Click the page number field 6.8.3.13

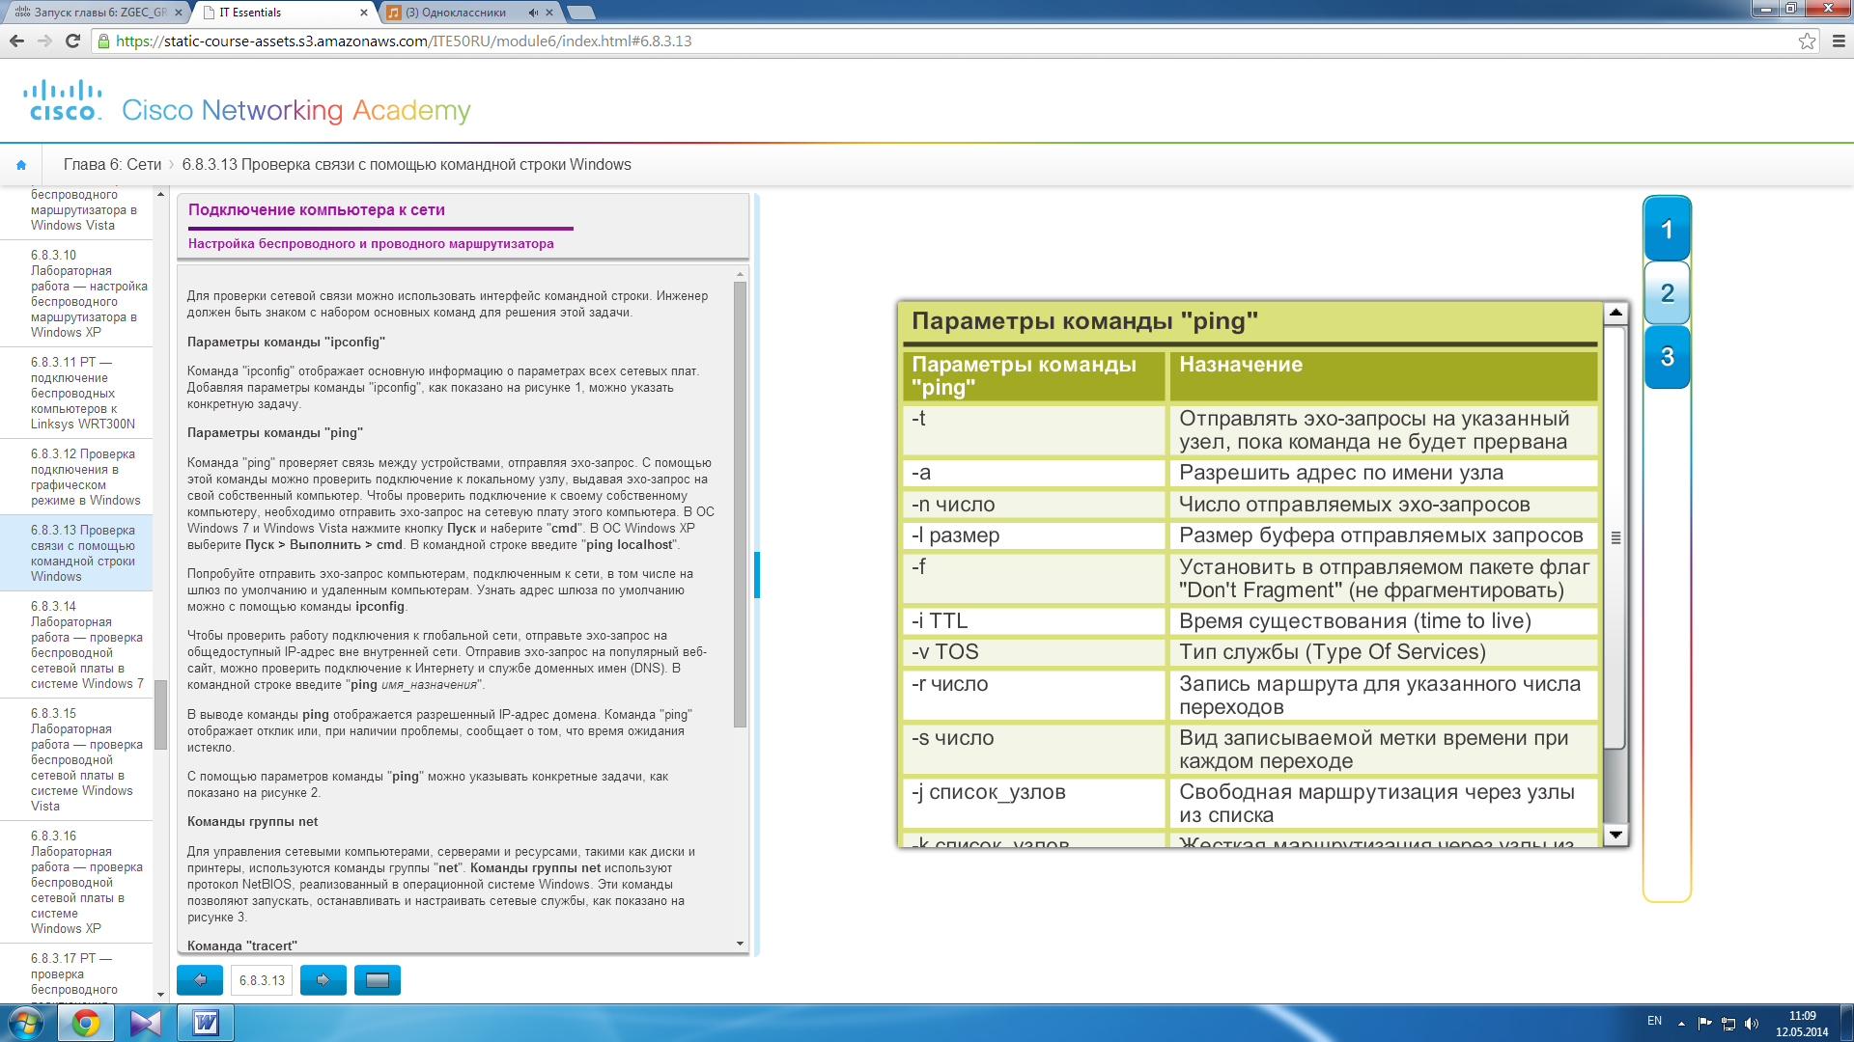[x=262, y=980]
